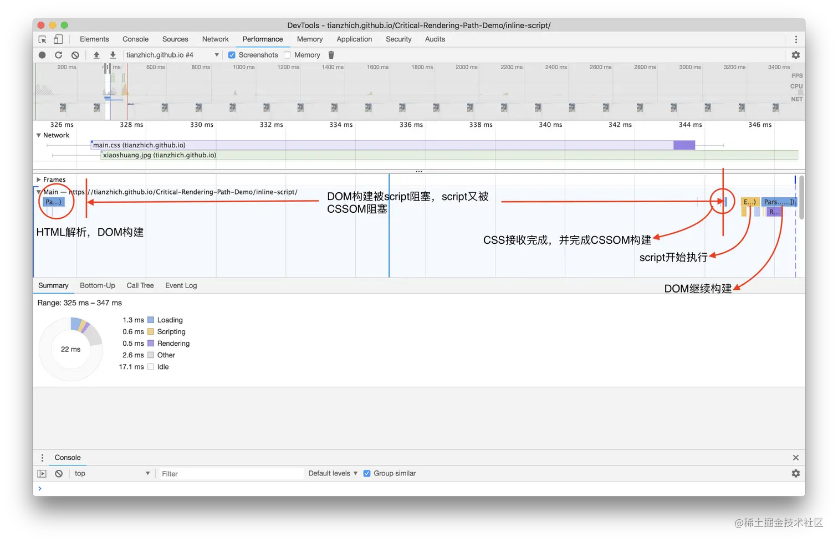This screenshot has width=838, height=543.
Task: Click the clear recording icon
Action: pos(75,55)
